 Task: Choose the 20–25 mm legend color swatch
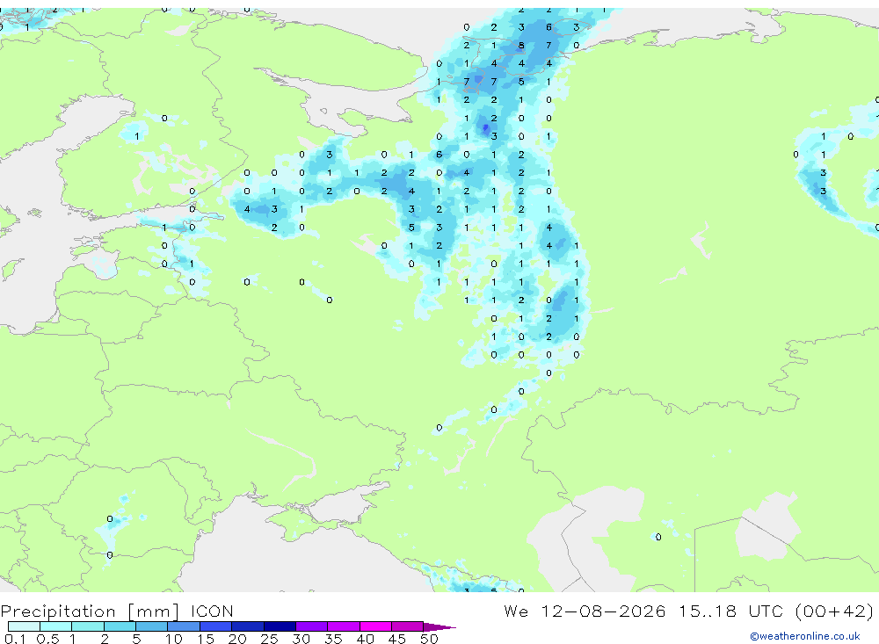point(248,626)
